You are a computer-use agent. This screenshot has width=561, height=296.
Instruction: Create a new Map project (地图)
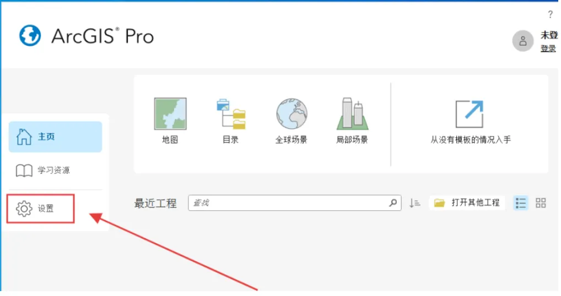[170, 120]
